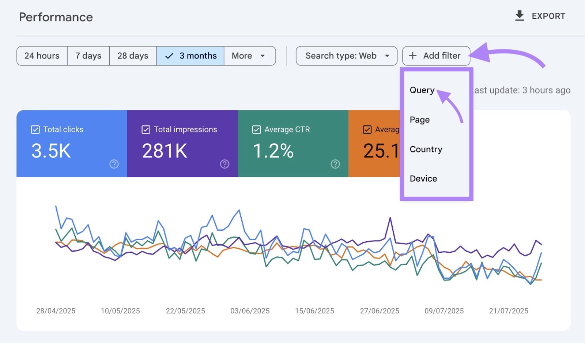
Task: Switch to the 24 hours date range
Action: (42, 56)
